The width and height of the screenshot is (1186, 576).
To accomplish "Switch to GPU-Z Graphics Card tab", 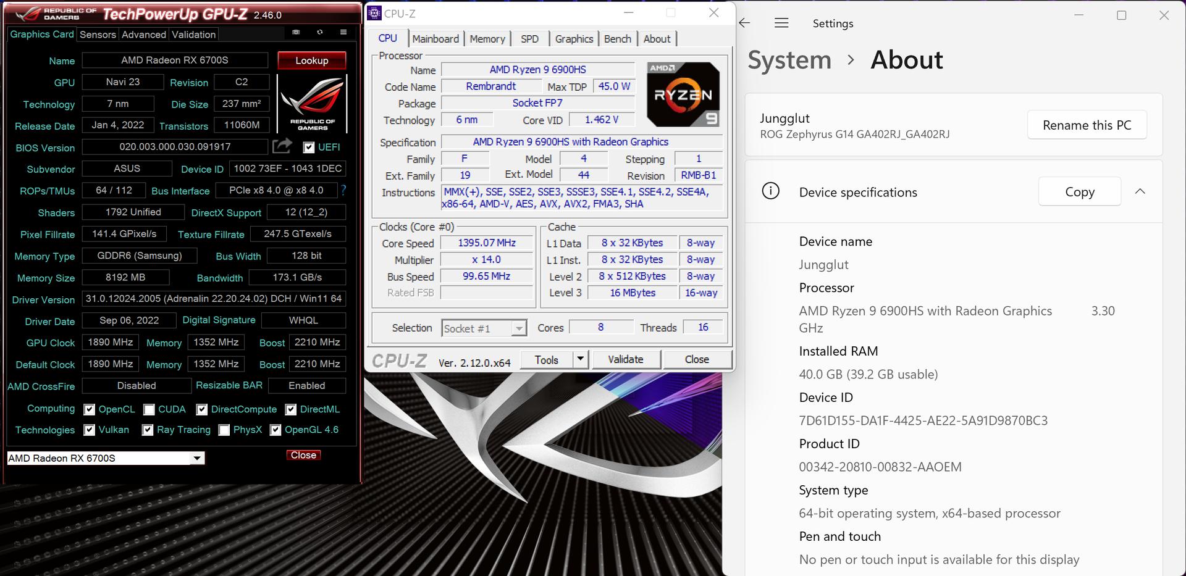I will tap(42, 35).
